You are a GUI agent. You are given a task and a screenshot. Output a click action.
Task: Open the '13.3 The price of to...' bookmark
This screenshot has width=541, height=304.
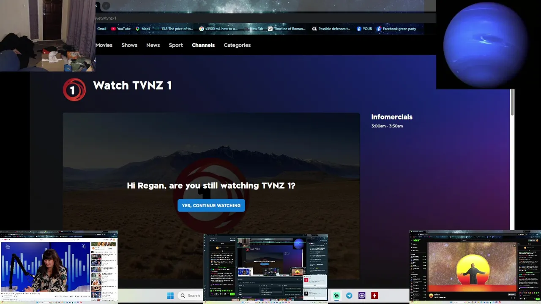[x=174, y=29]
